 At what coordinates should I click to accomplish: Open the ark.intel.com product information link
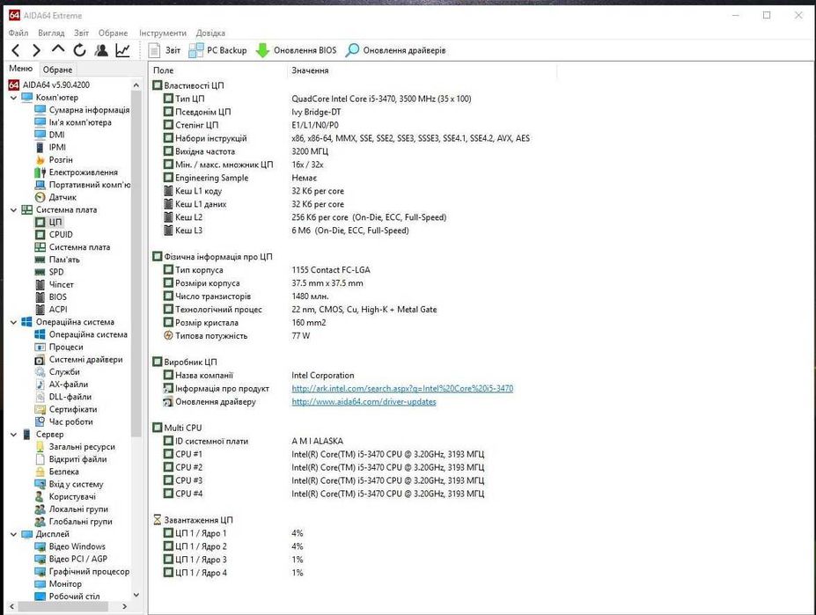click(x=402, y=389)
